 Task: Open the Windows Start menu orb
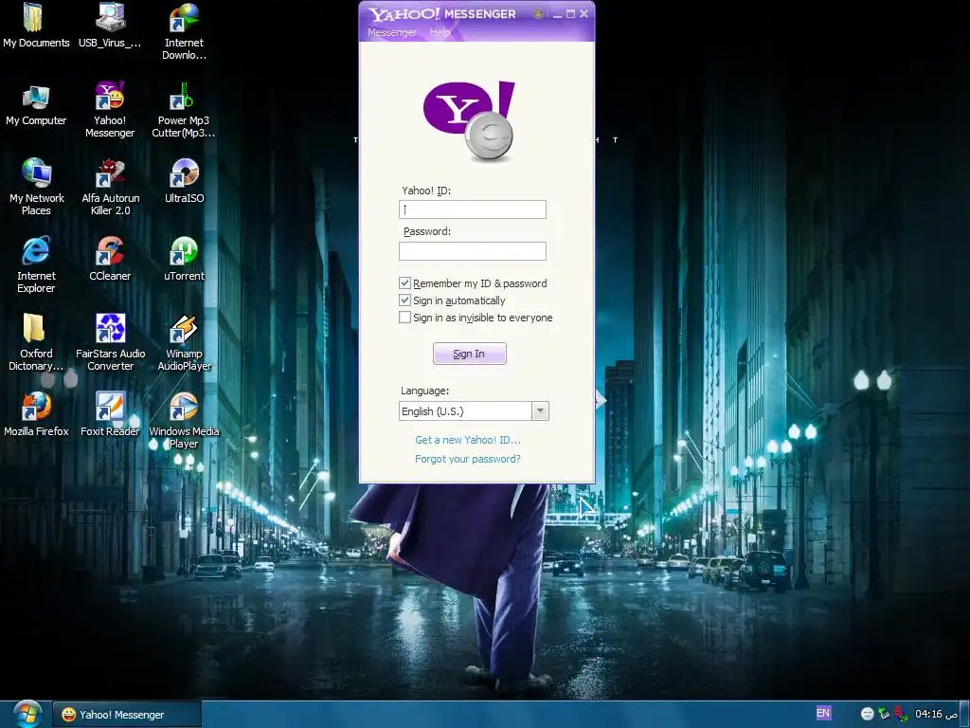(26, 714)
